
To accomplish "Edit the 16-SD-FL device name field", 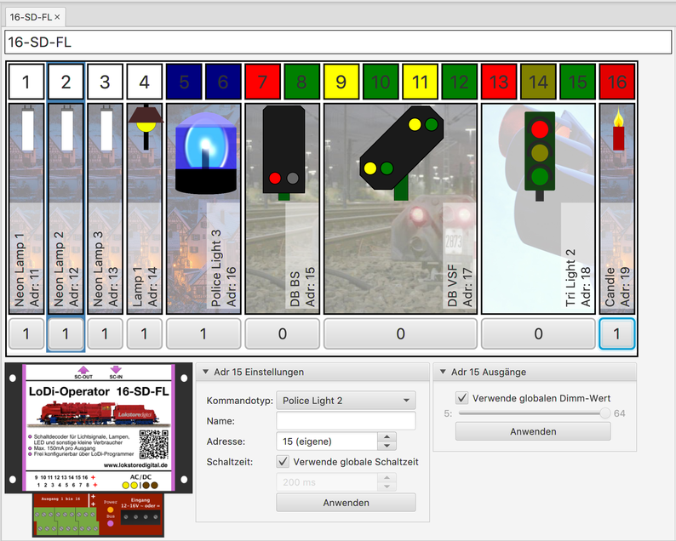I will [x=338, y=43].
